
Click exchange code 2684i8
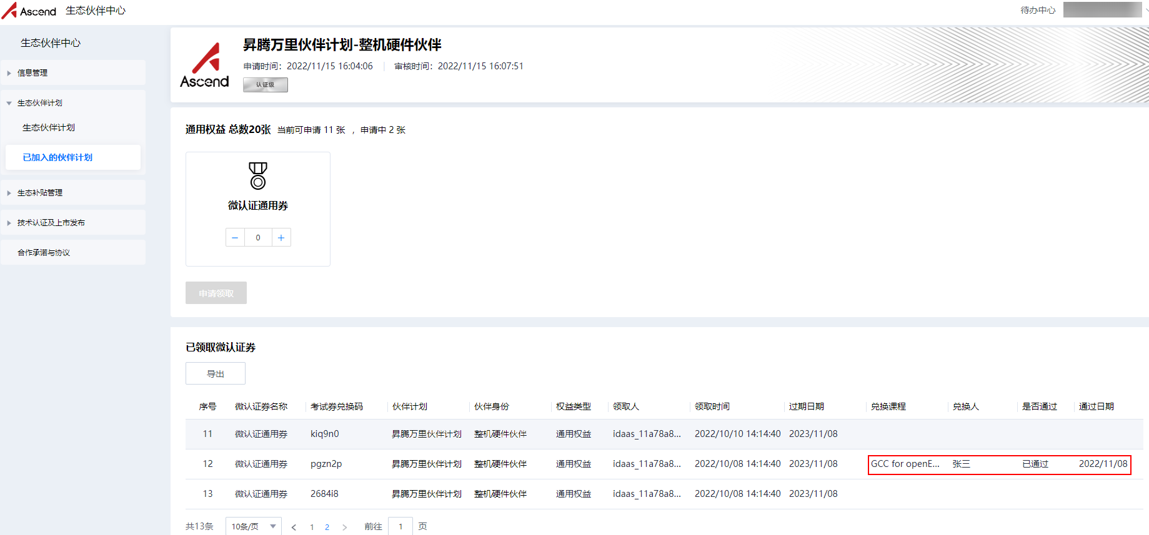point(324,494)
